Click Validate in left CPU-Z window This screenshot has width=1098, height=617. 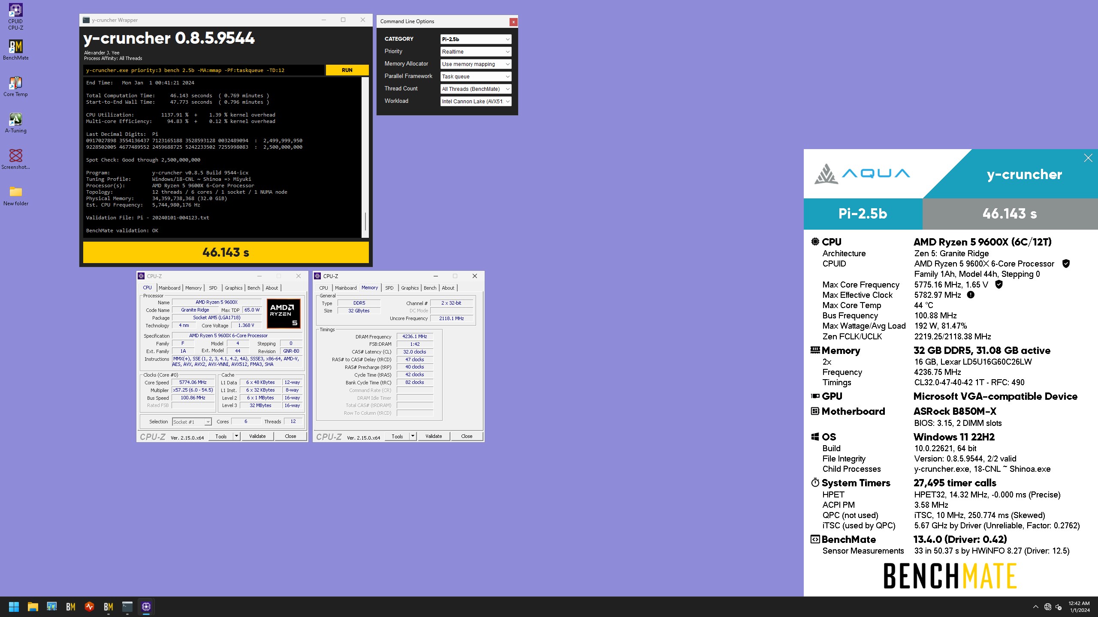pos(257,436)
